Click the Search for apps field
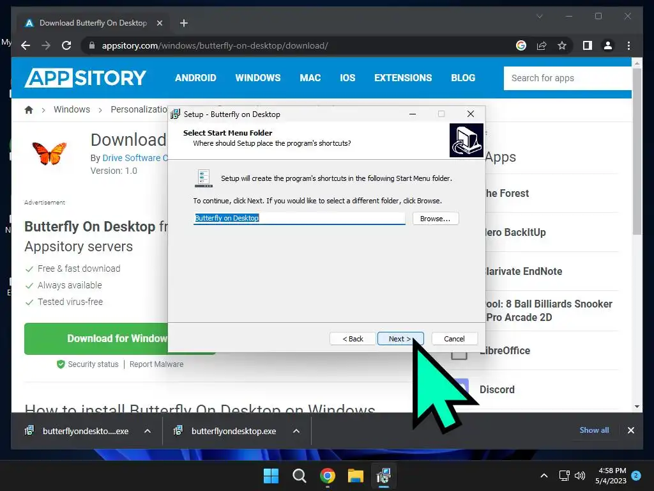 567,78
